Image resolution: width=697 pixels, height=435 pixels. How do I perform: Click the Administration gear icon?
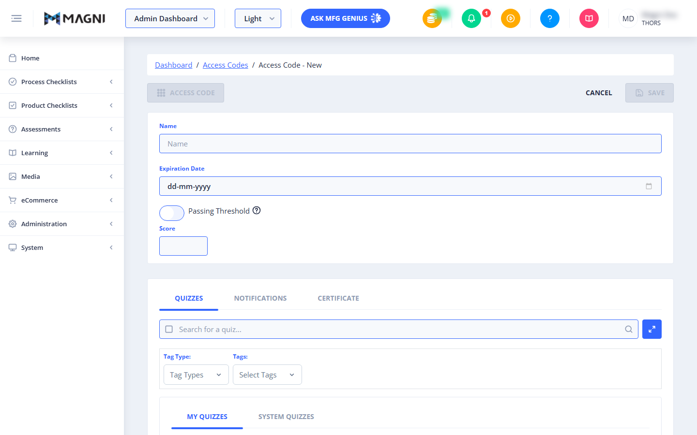(x=13, y=224)
